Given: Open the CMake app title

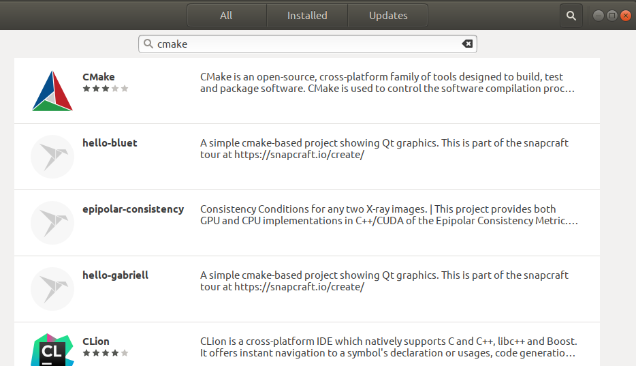Looking at the screenshot, I should (99, 77).
